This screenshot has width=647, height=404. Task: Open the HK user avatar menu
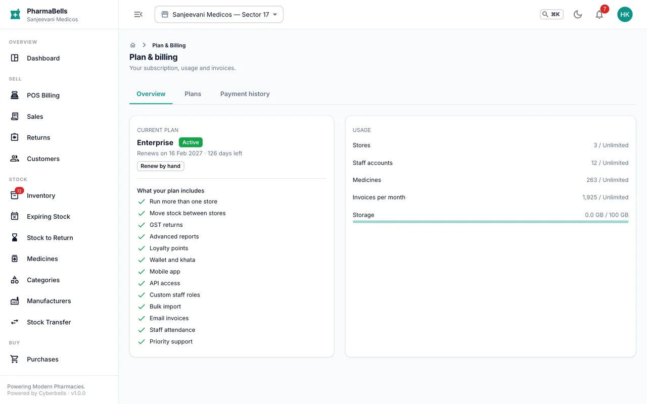pyautogui.click(x=625, y=15)
